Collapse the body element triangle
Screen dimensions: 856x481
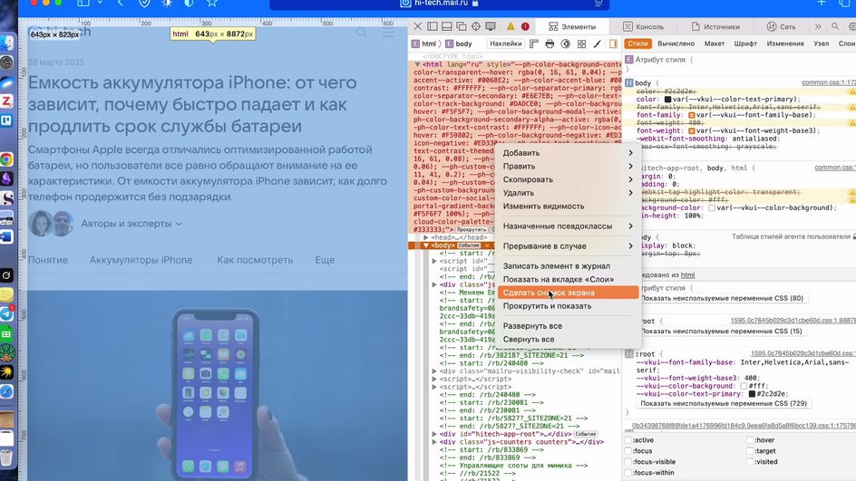(426, 245)
